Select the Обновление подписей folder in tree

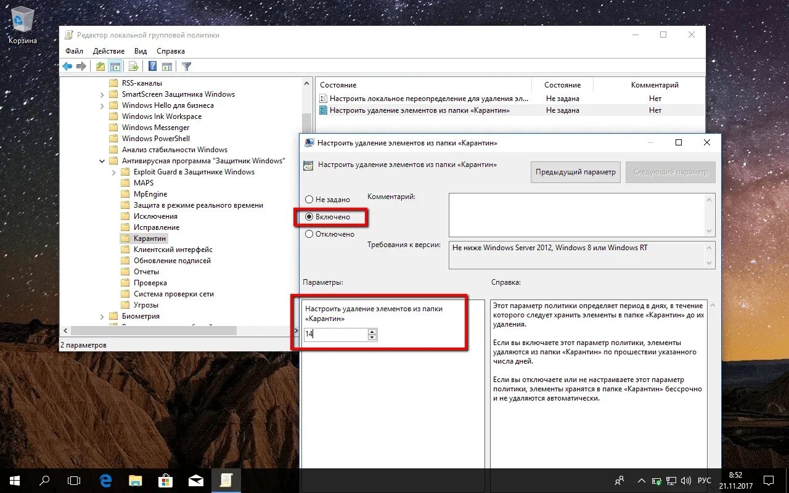[166, 261]
